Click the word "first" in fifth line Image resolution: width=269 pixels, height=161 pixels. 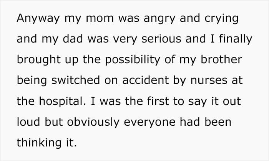tap(158, 101)
